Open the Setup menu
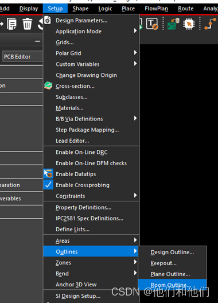Image resolution: width=218 pixels, height=303 pixels. [55, 9]
